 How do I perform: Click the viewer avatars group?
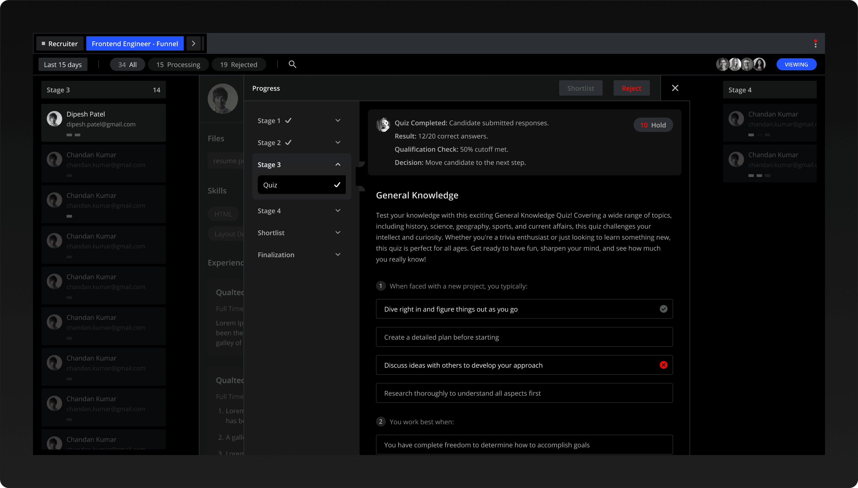[741, 64]
